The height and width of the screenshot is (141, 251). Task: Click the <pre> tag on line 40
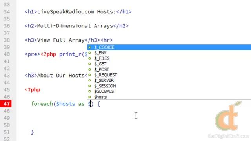[33, 54]
